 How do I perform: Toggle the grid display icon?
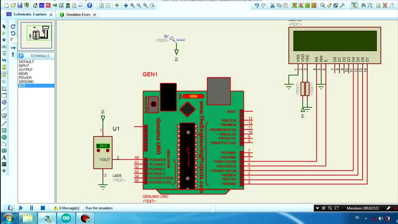(x=108, y=5)
